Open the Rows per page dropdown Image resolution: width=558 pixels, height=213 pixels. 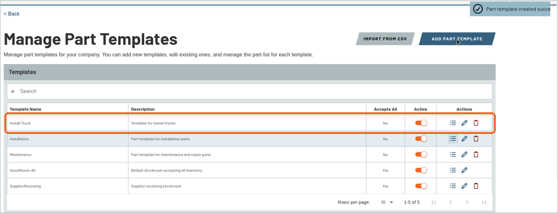pyautogui.click(x=387, y=202)
